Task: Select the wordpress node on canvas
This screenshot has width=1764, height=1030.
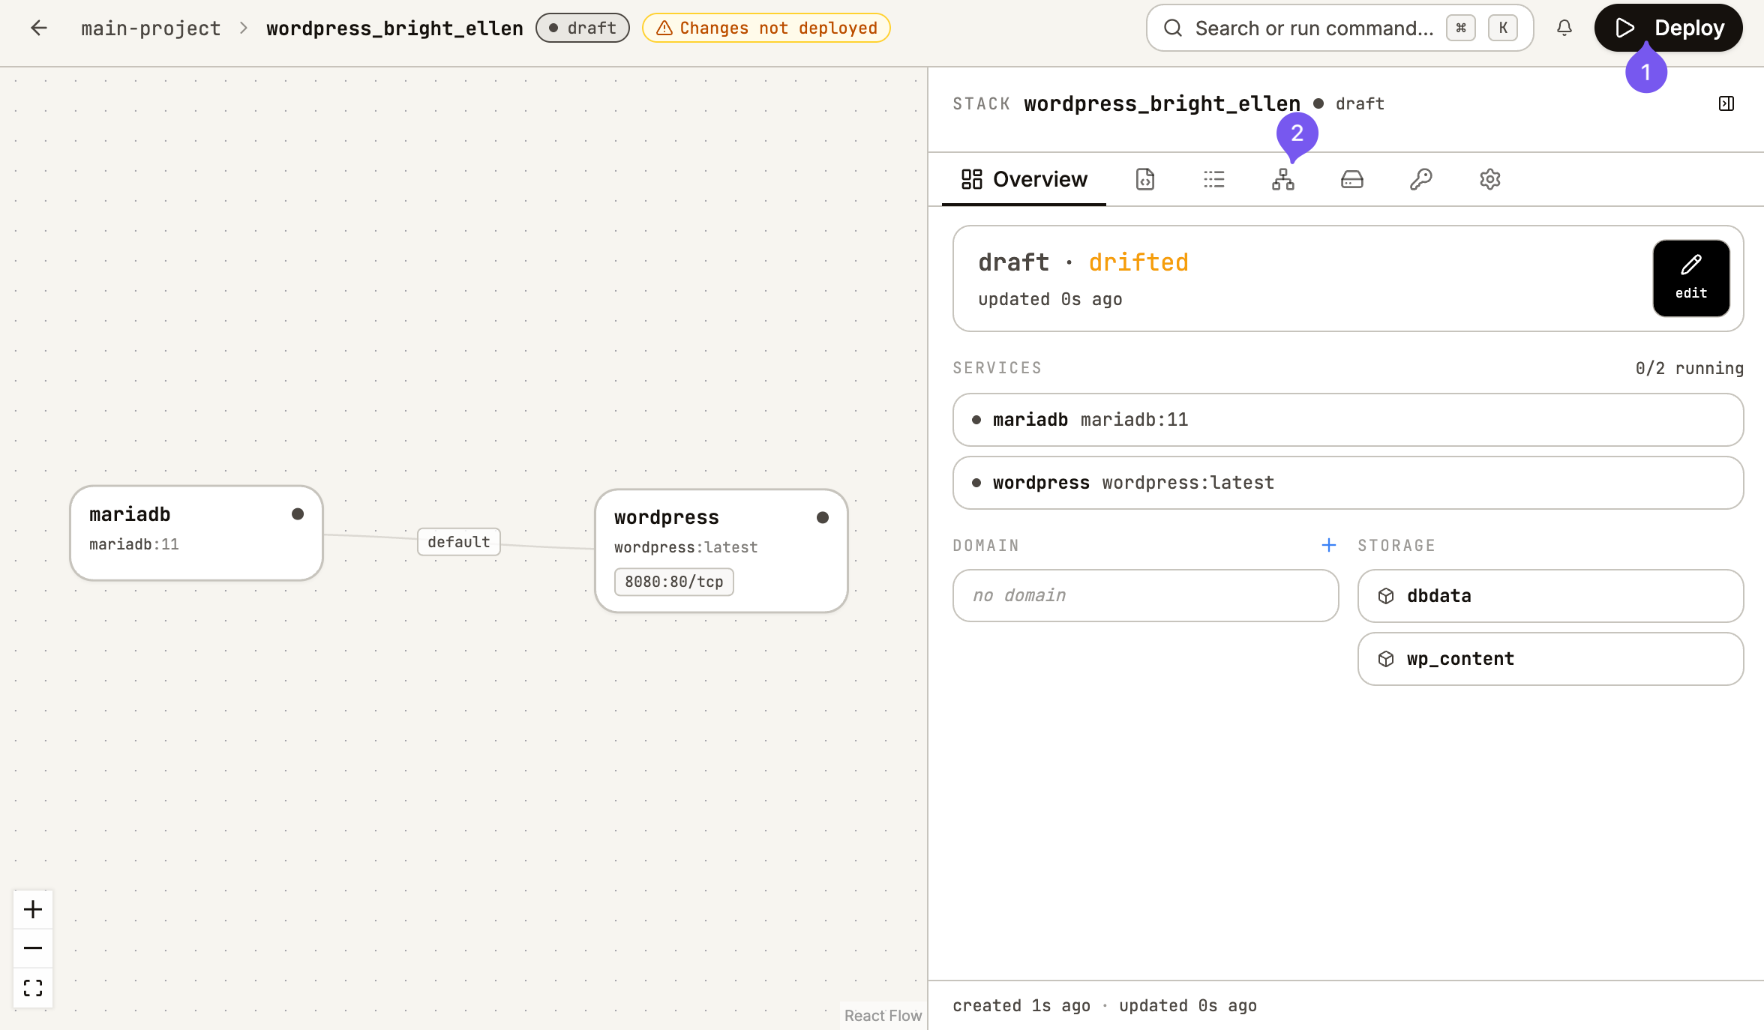Action: point(721,551)
